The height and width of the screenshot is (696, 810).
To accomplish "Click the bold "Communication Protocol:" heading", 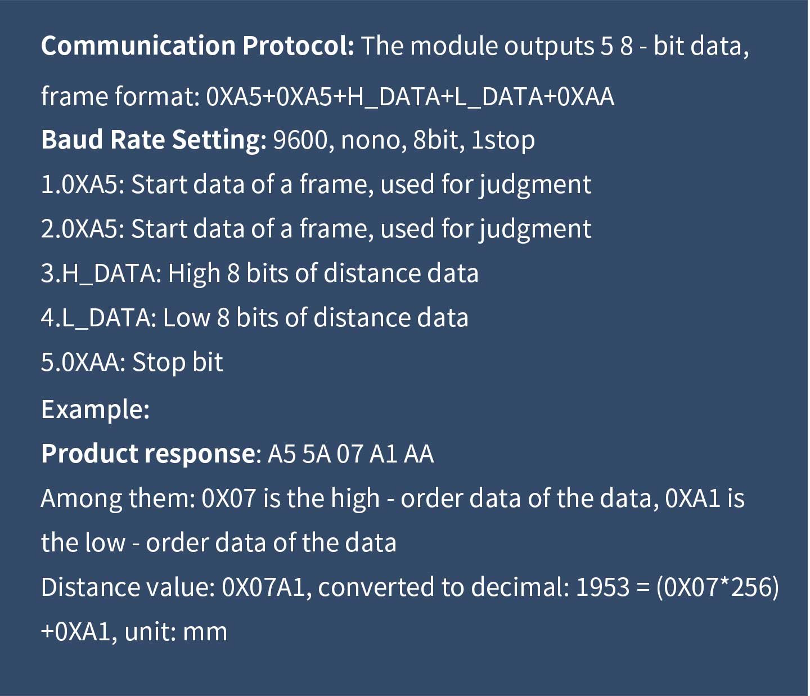I will point(197,46).
